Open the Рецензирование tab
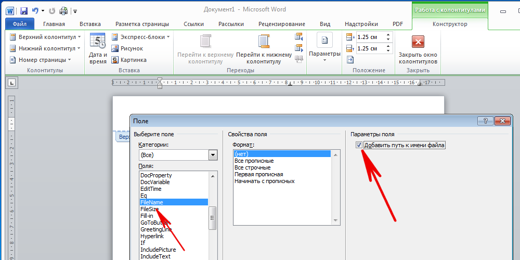This screenshot has width=520, height=260. tap(282, 24)
